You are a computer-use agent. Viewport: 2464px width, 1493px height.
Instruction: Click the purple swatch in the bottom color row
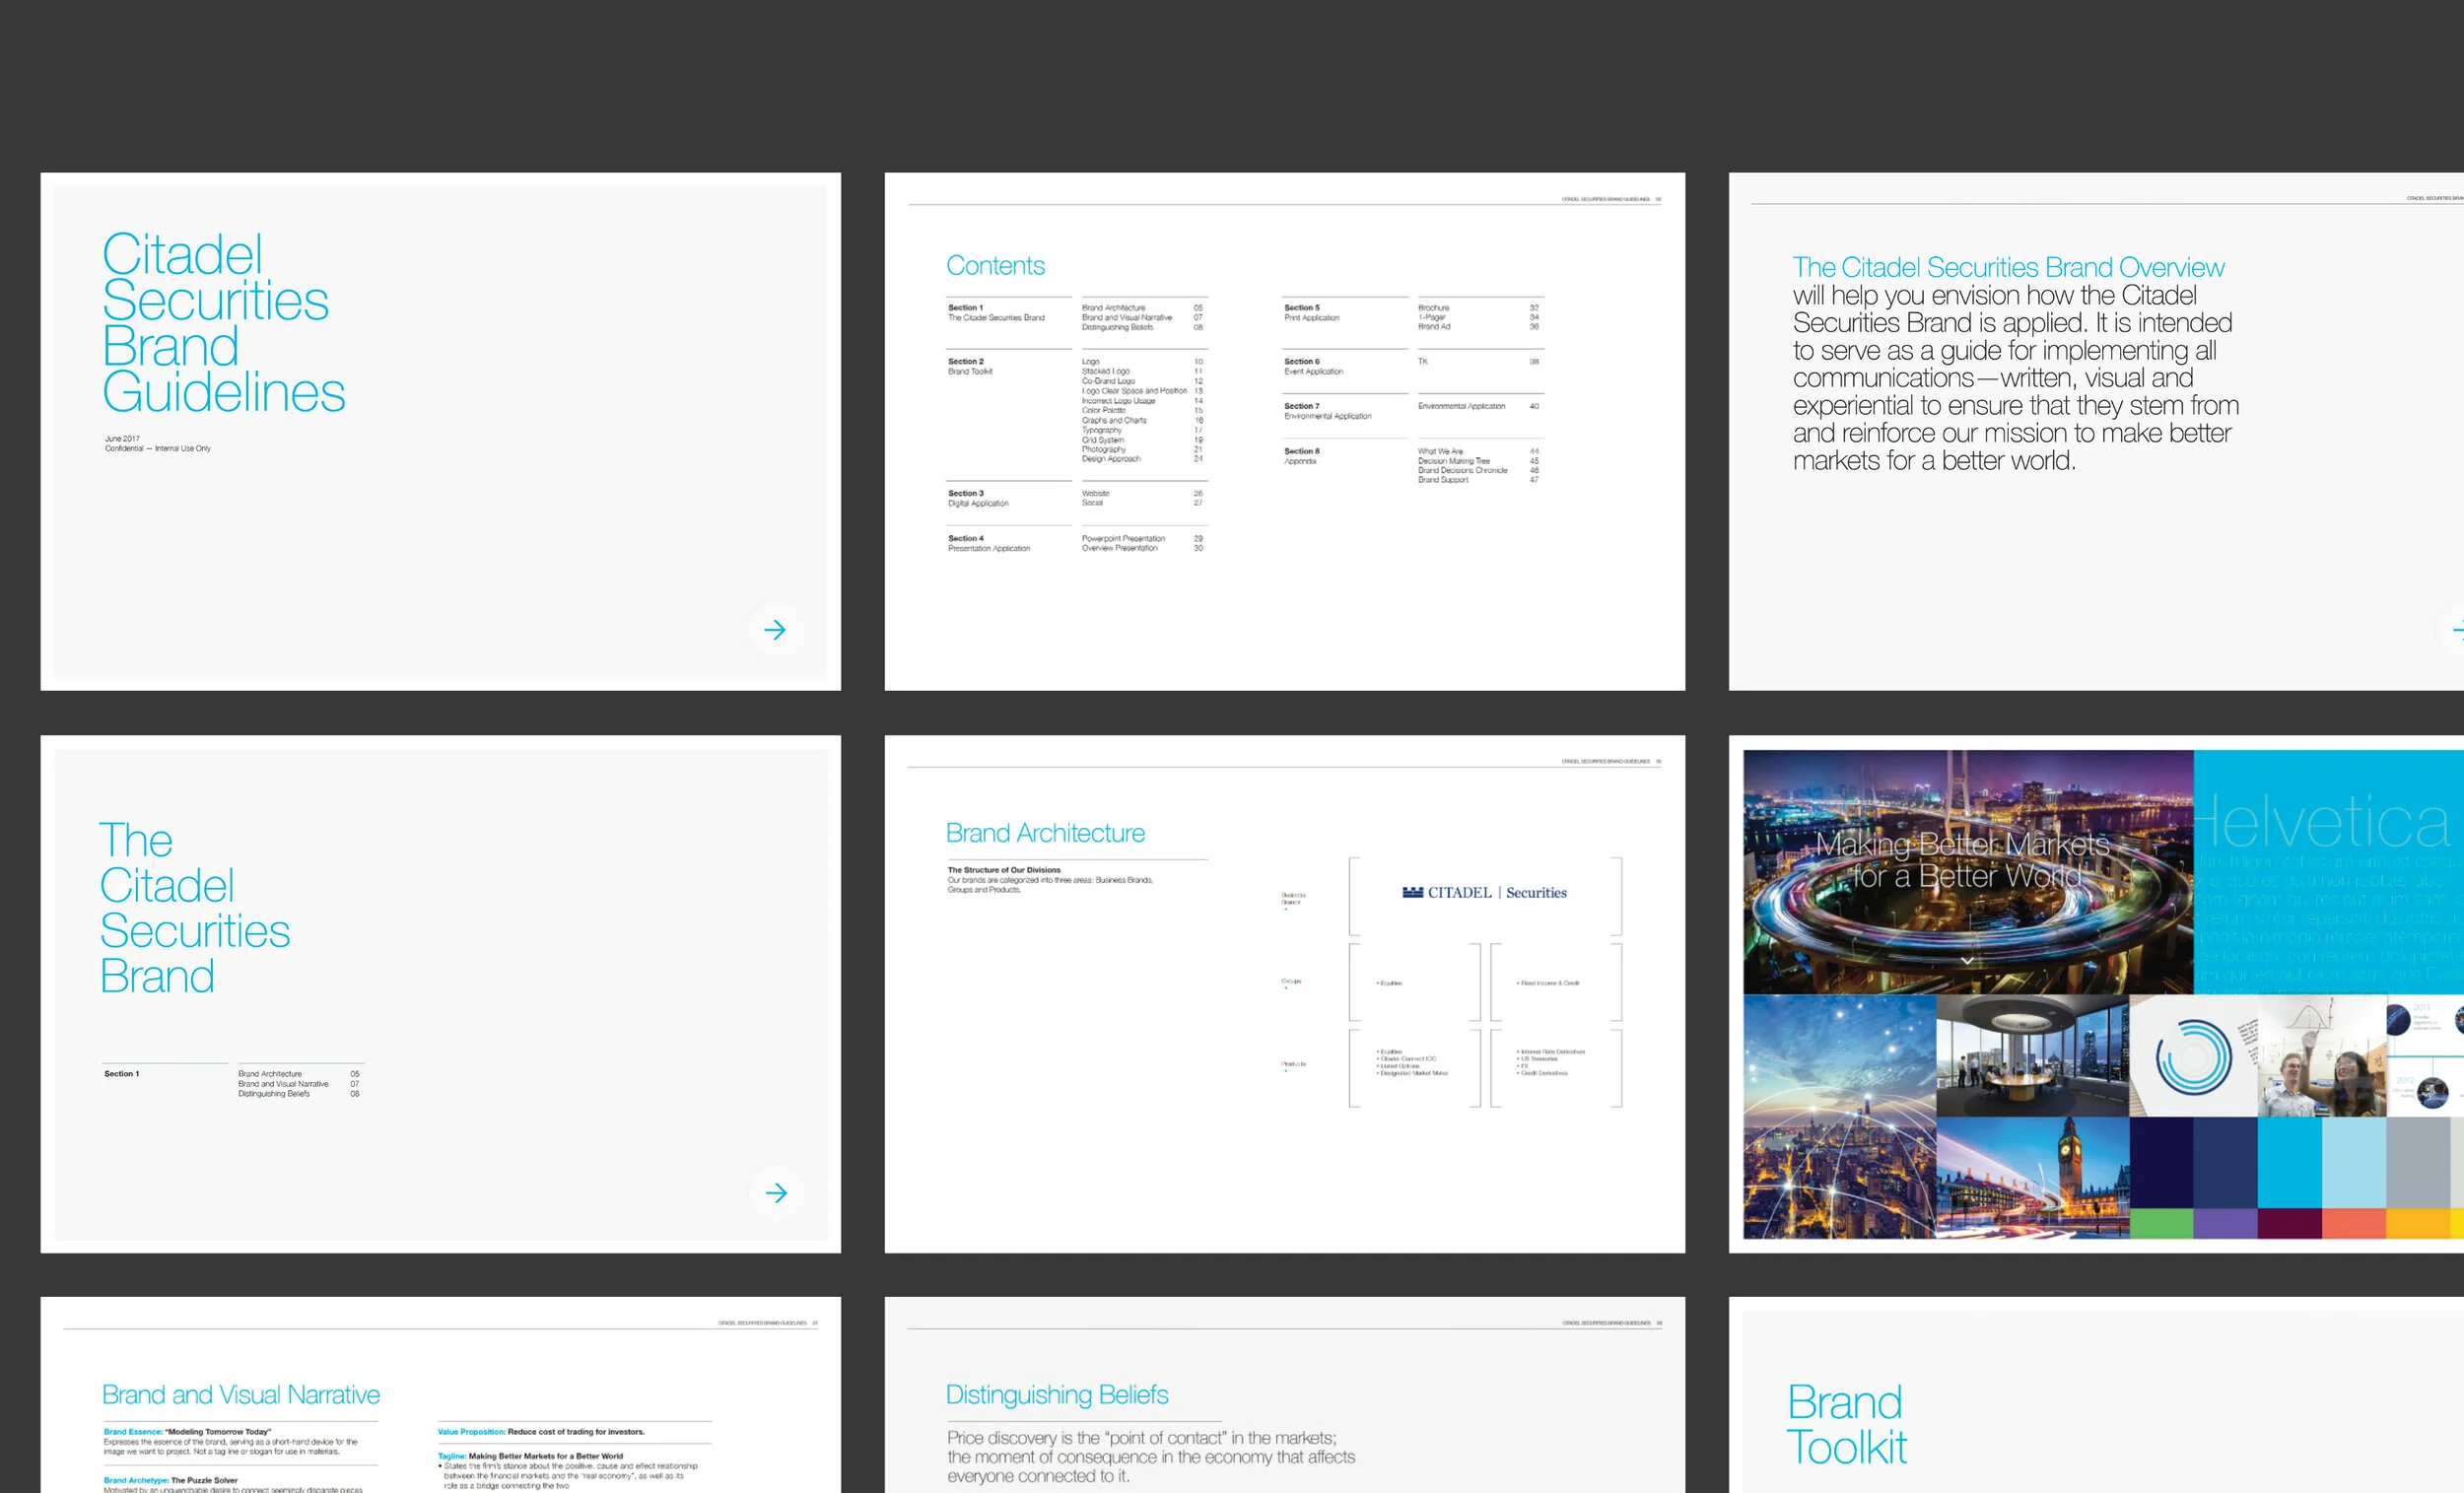(x=2225, y=1223)
